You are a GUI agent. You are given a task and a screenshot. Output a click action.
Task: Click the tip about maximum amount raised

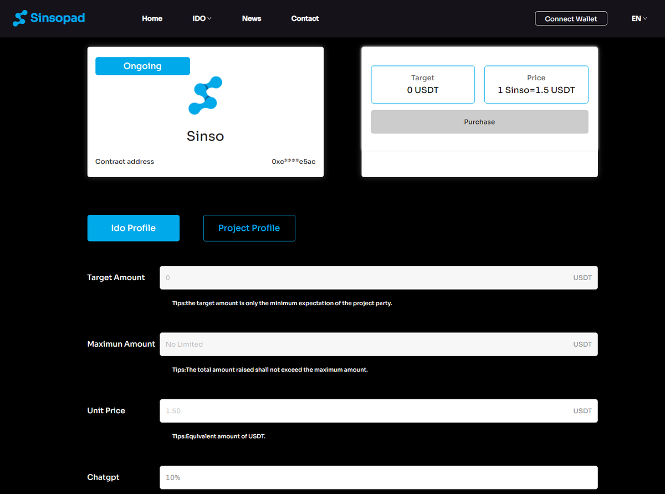[x=270, y=369]
